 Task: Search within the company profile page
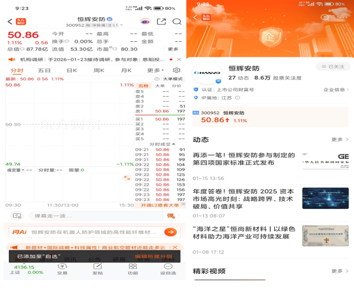(x=325, y=17)
